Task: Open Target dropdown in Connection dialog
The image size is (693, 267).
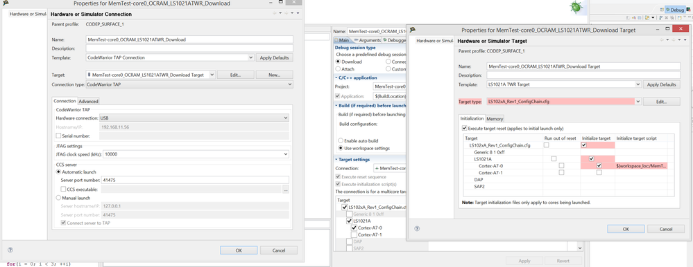Action: click(212, 75)
